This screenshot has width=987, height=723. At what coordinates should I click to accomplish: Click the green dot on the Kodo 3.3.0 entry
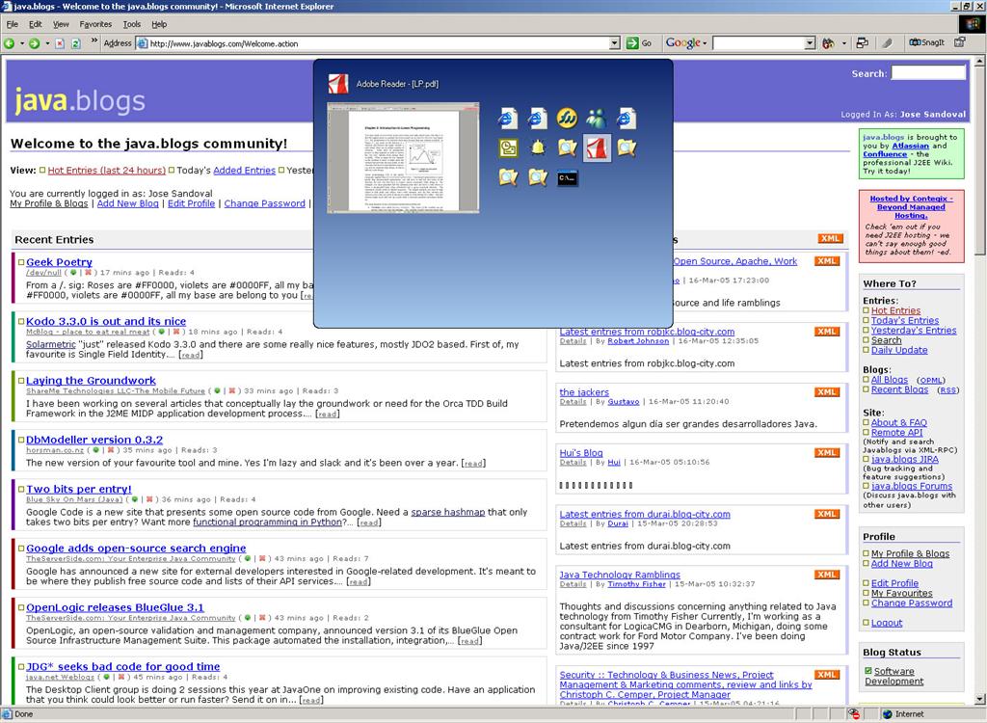[162, 332]
